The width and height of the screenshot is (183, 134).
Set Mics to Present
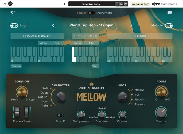(140, 104)
